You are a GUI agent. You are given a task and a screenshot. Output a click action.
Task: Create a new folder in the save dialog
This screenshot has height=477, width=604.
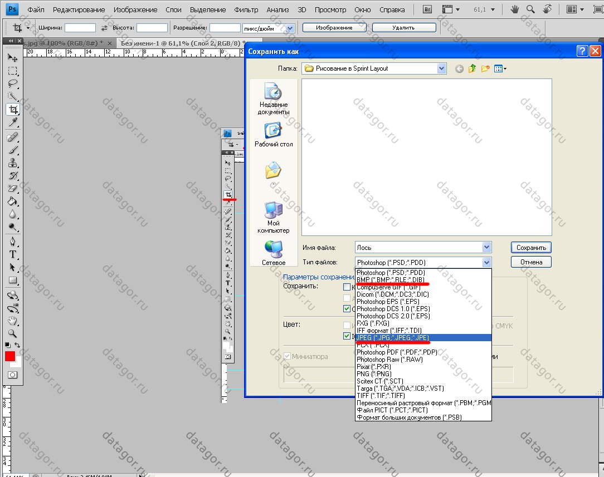(485, 68)
